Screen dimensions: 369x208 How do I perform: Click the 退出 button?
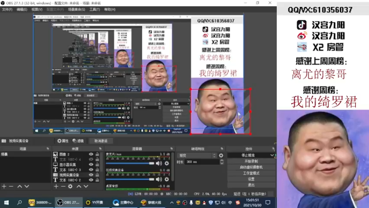[x=251, y=185]
